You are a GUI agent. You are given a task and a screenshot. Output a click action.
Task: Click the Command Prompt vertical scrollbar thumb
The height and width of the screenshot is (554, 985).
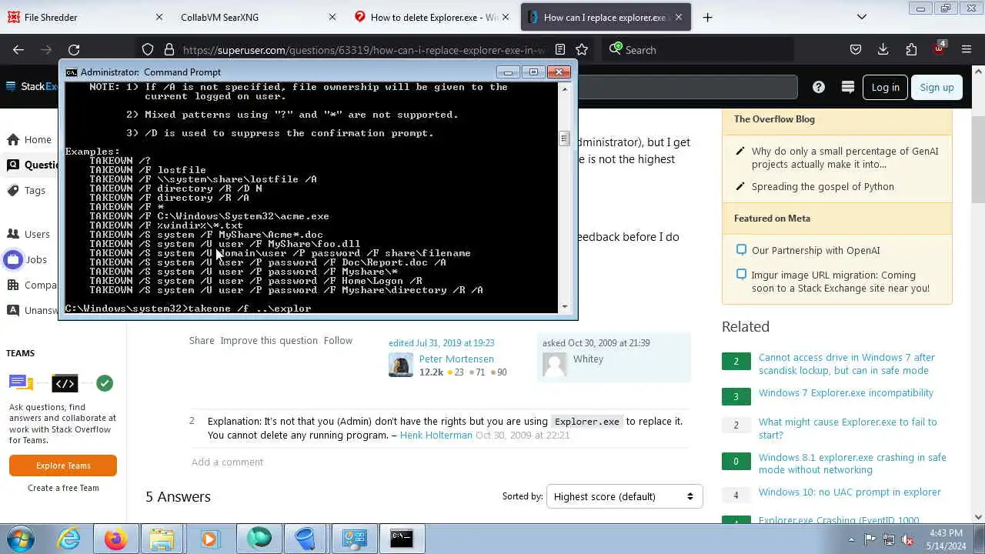point(564,138)
